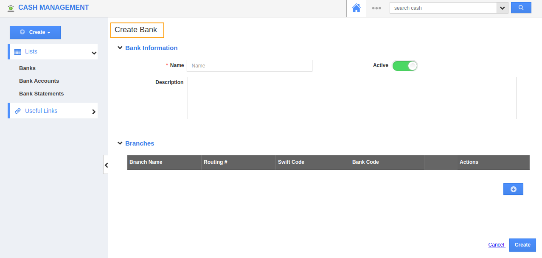Open Bank Accounts in sidebar
Image resolution: width=542 pixels, height=258 pixels.
tap(39, 81)
